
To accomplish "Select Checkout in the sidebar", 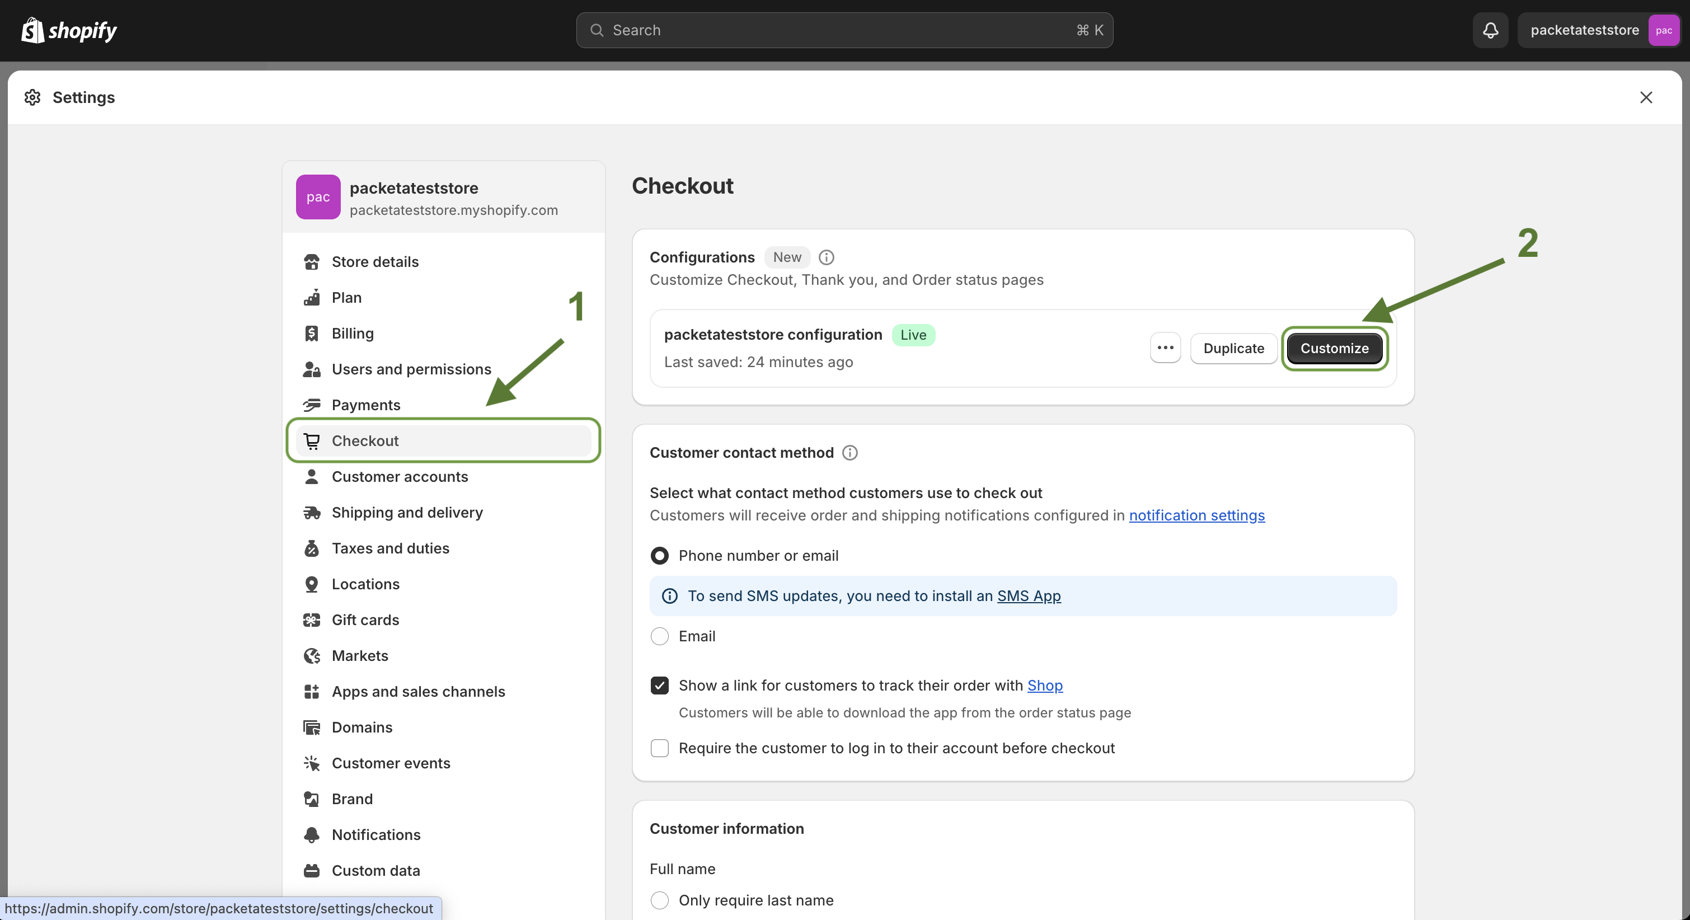I will [444, 441].
